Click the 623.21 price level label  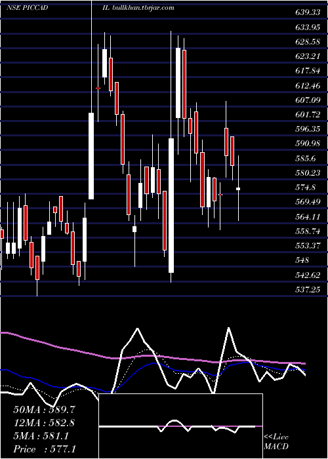(x=308, y=56)
